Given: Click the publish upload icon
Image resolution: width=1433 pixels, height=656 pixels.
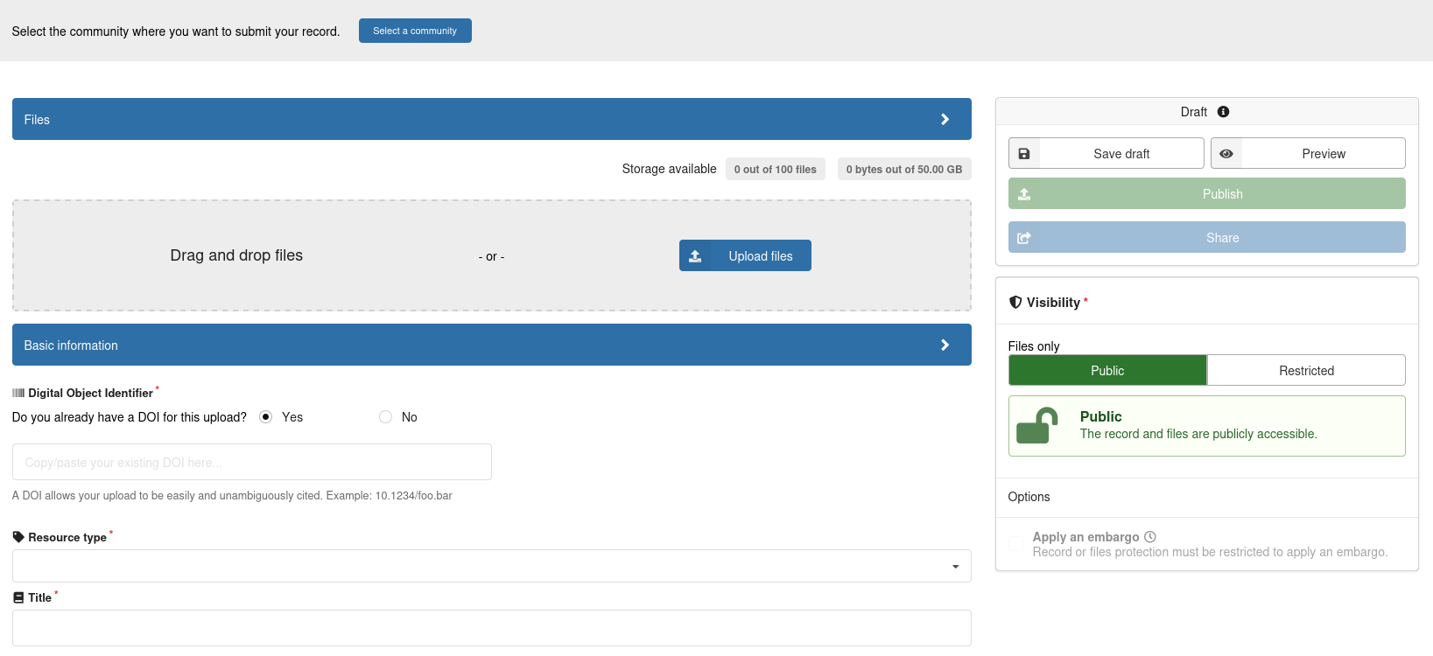Looking at the screenshot, I should point(1024,194).
